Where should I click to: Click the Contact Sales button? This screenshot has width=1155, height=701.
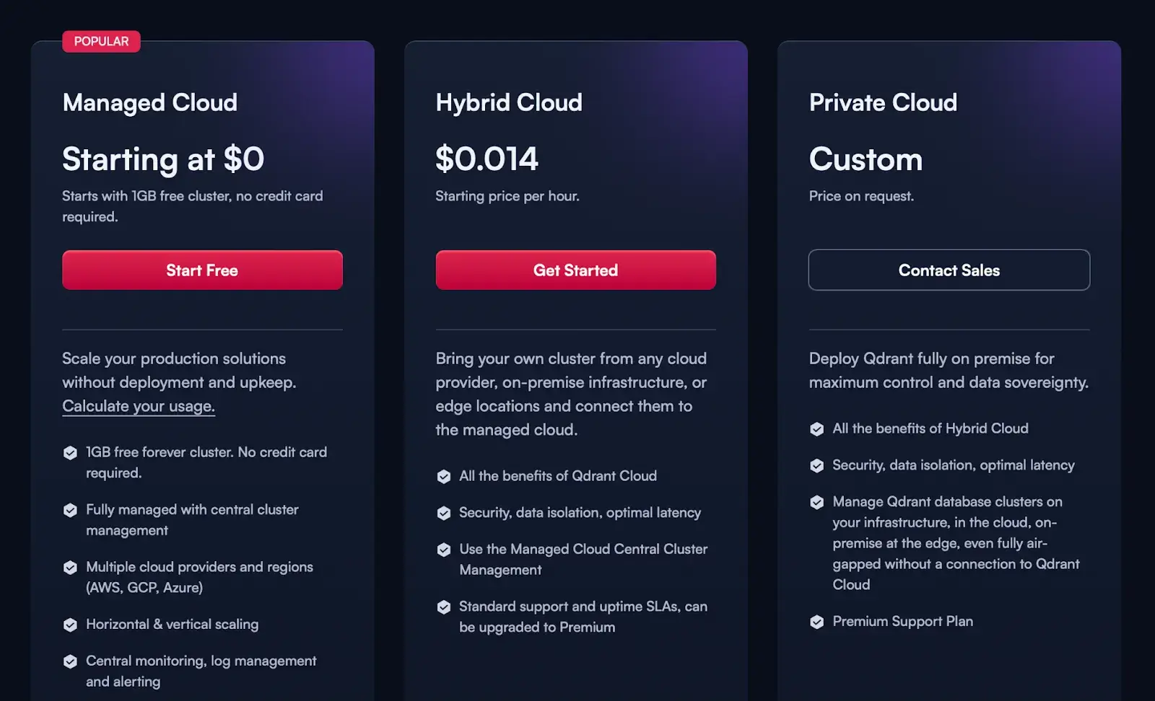[x=949, y=270]
